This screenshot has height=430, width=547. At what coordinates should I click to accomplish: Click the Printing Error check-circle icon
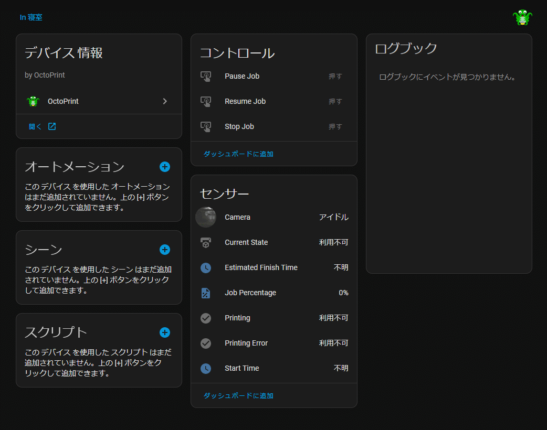coord(206,343)
